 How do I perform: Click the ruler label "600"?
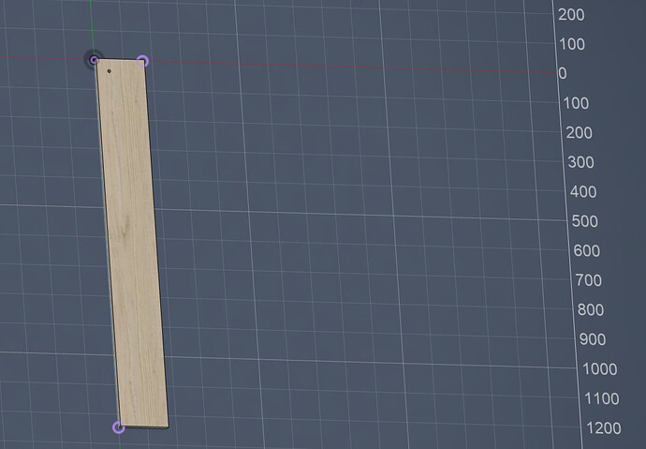587,251
